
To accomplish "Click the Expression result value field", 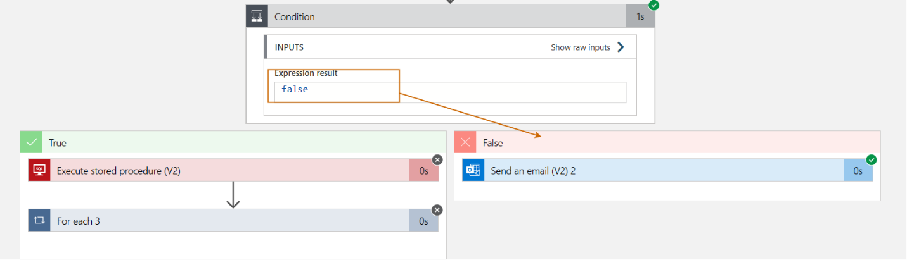I will [x=450, y=92].
